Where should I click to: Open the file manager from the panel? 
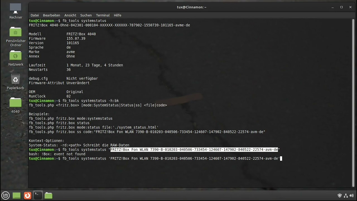point(49,195)
